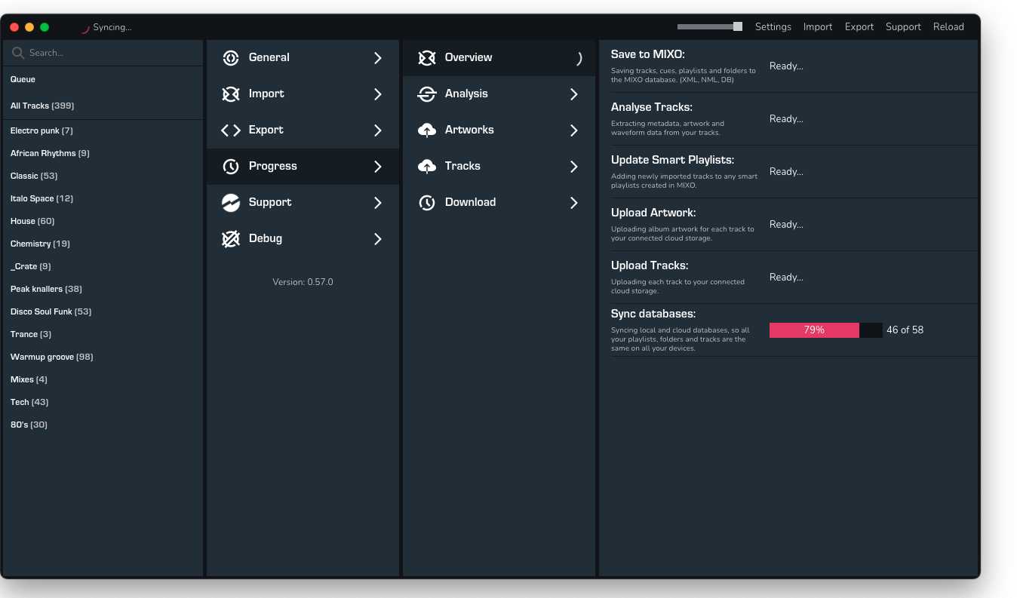This screenshot has height=598, width=1017.
Task: Click the General settings icon
Action: coord(231,58)
